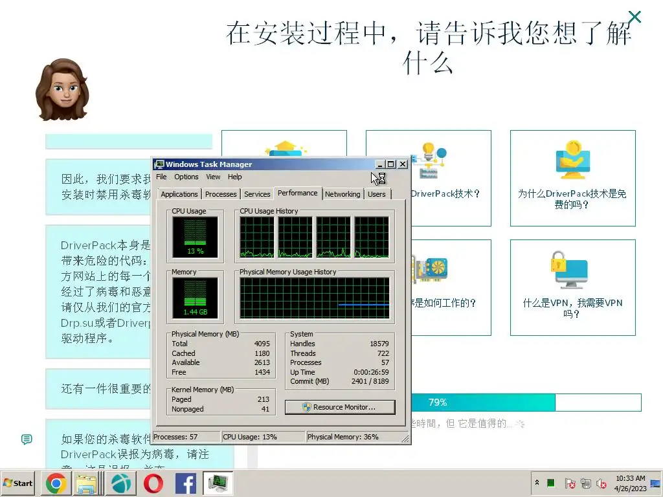This screenshot has height=497, width=663.
Task: Click the Task Manager resize grip
Action: pyautogui.click(x=405, y=439)
